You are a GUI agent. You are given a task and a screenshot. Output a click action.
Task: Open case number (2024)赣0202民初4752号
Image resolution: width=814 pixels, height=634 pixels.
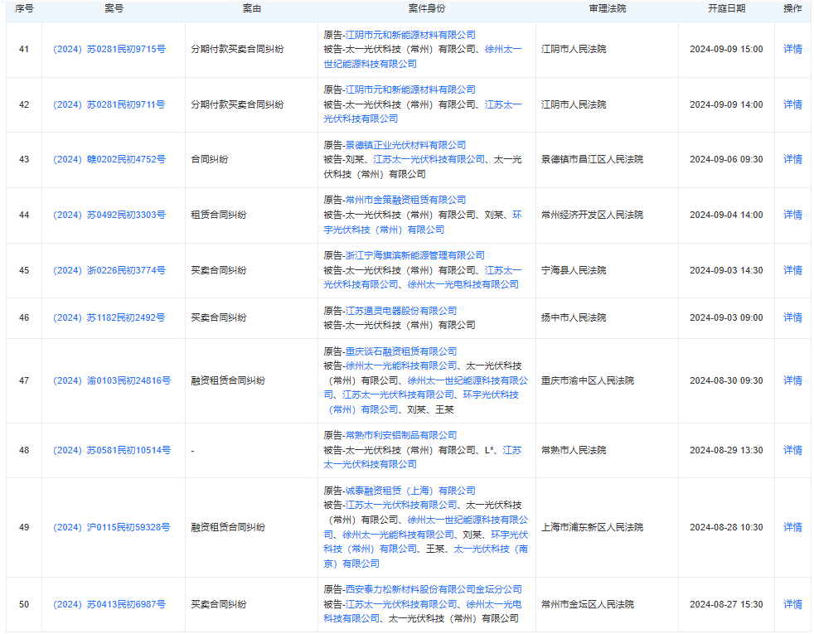[109, 159]
